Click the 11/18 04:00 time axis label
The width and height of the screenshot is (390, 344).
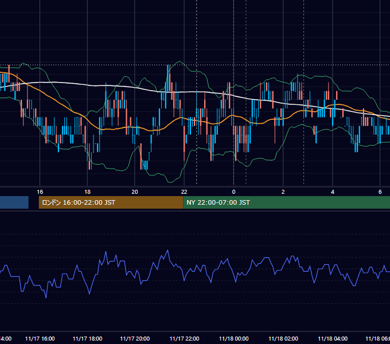click(x=333, y=338)
